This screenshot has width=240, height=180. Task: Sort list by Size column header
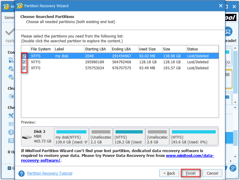point(174,49)
